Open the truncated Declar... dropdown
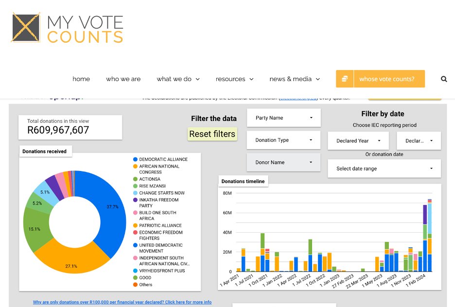455x307 pixels. (419, 140)
